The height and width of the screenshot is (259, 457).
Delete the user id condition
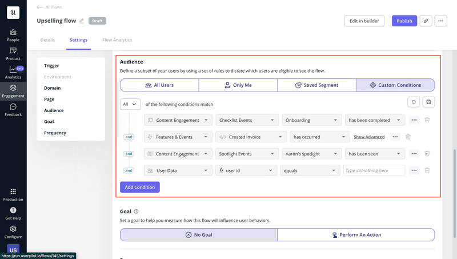click(427, 170)
